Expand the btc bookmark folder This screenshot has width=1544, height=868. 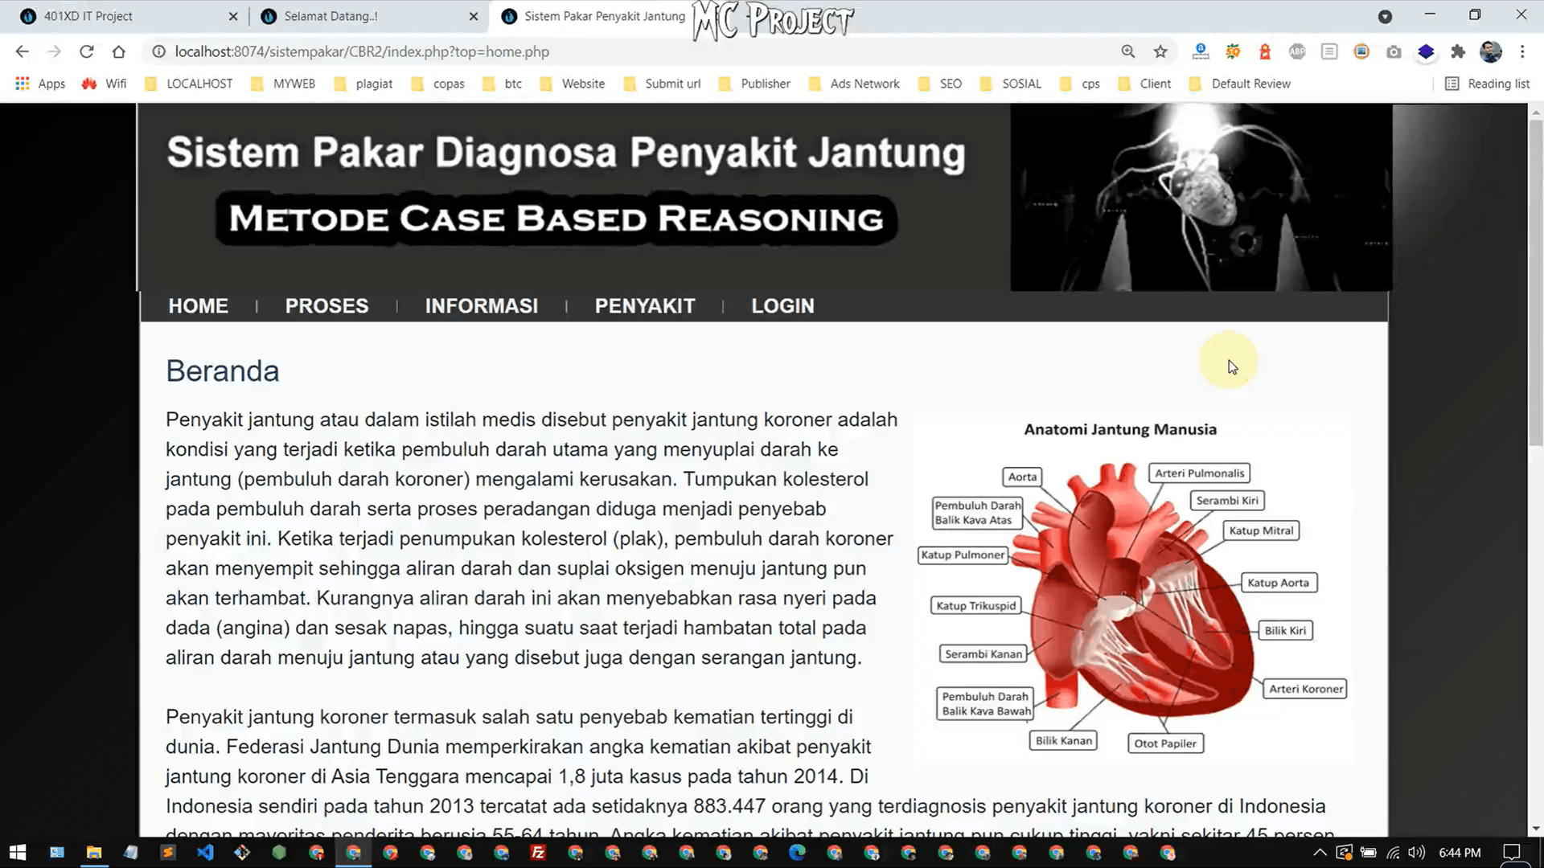(x=503, y=84)
